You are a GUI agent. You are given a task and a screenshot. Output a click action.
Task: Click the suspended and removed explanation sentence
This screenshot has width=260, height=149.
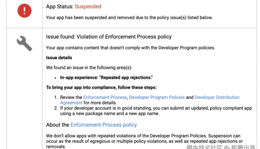(x=129, y=18)
